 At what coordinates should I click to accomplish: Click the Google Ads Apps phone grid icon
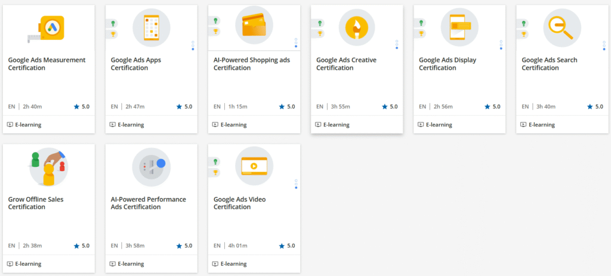[151, 27]
